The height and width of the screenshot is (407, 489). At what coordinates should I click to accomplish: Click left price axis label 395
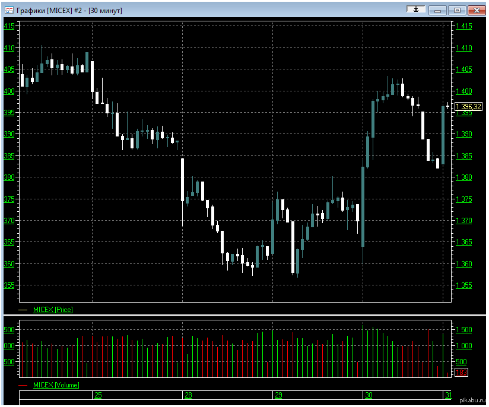pos(9,113)
